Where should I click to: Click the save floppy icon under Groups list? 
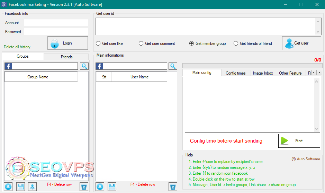20,186
